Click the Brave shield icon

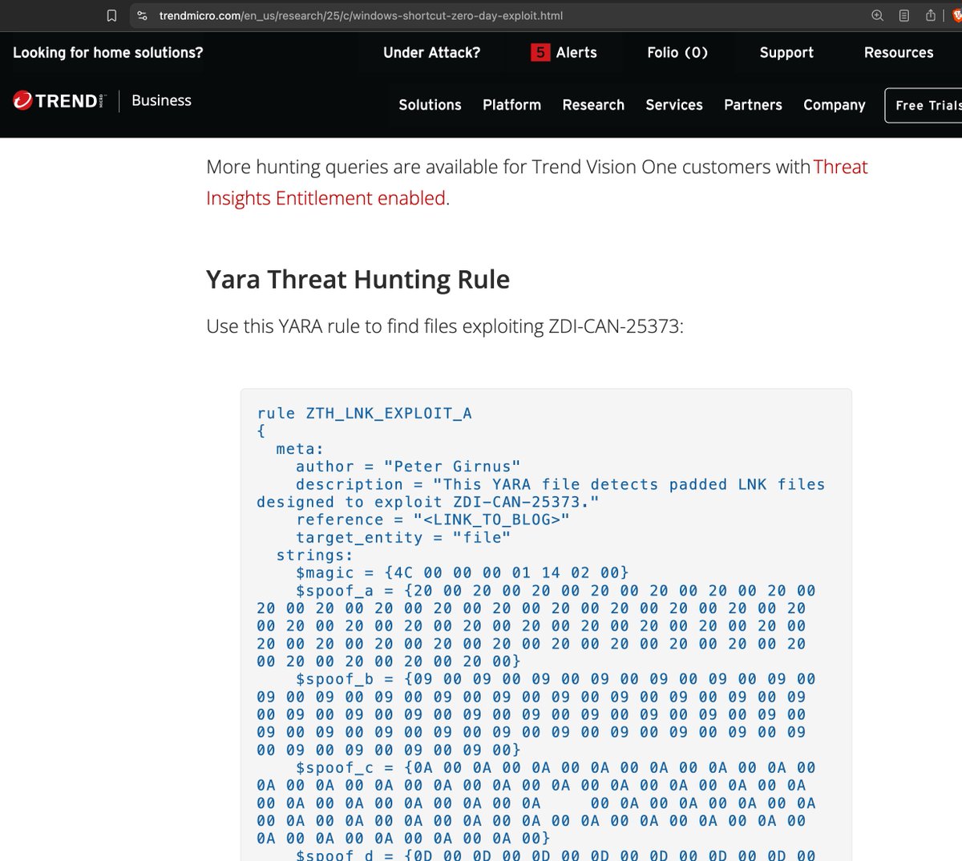point(956,15)
